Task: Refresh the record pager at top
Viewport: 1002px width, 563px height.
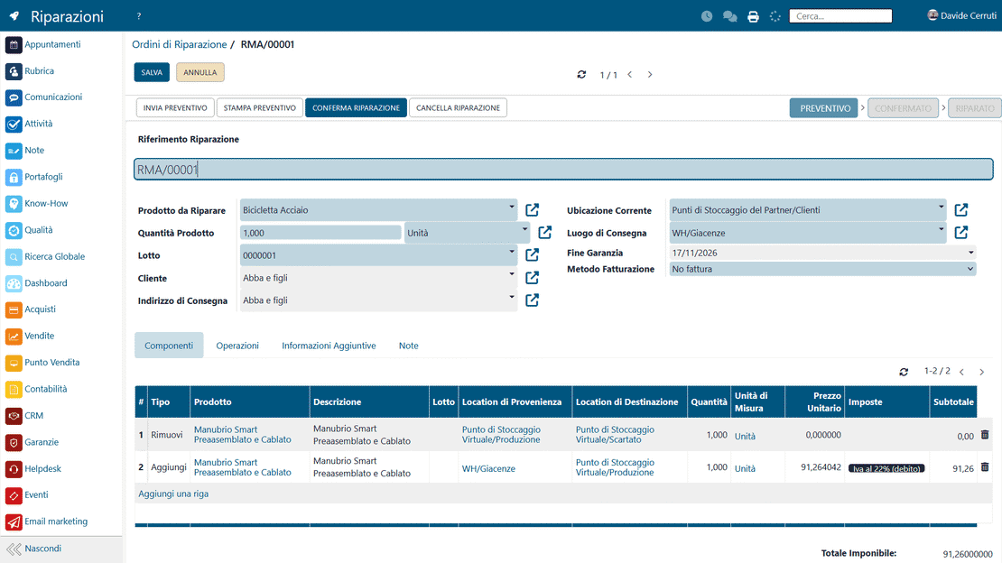Action: click(581, 75)
